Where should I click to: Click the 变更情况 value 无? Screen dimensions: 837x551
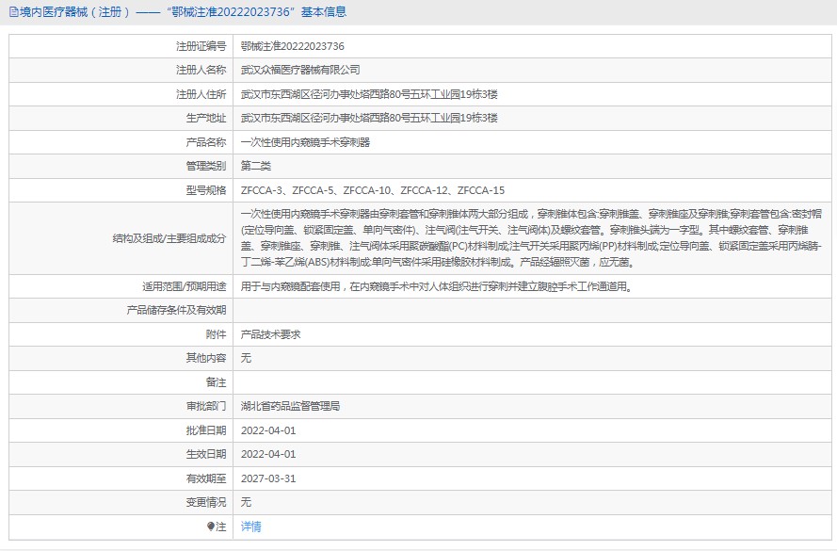pyautogui.click(x=246, y=502)
